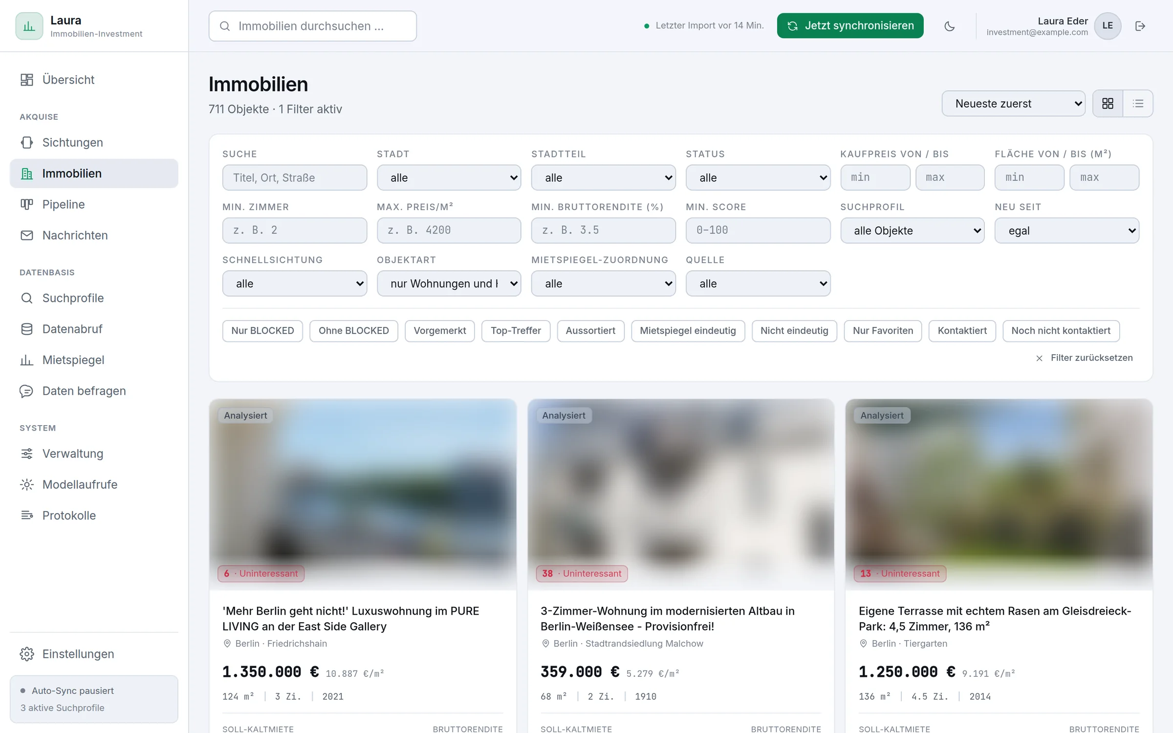Open the Stadtteil dropdown
This screenshot has height=733, width=1173.
603,177
